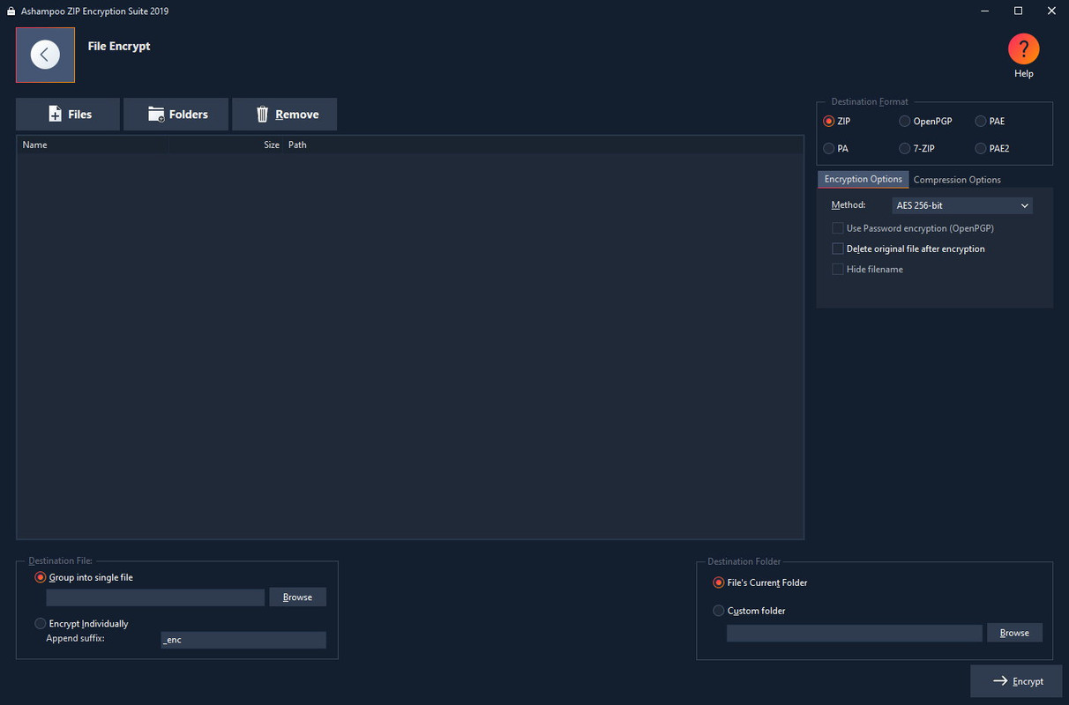
Task: Click the Append suffix input showing _enc
Action: point(243,639)
